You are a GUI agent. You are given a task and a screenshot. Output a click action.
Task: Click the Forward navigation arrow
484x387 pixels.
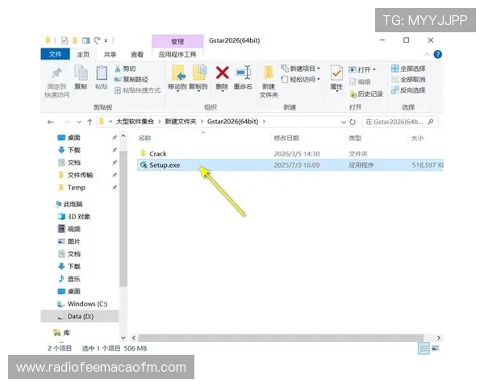coord(66,123)
